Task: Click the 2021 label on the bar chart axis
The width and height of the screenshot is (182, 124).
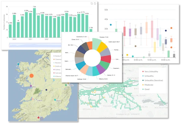Action: [x=30, y=39]
